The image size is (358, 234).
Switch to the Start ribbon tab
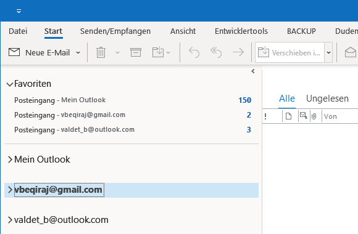53,31
